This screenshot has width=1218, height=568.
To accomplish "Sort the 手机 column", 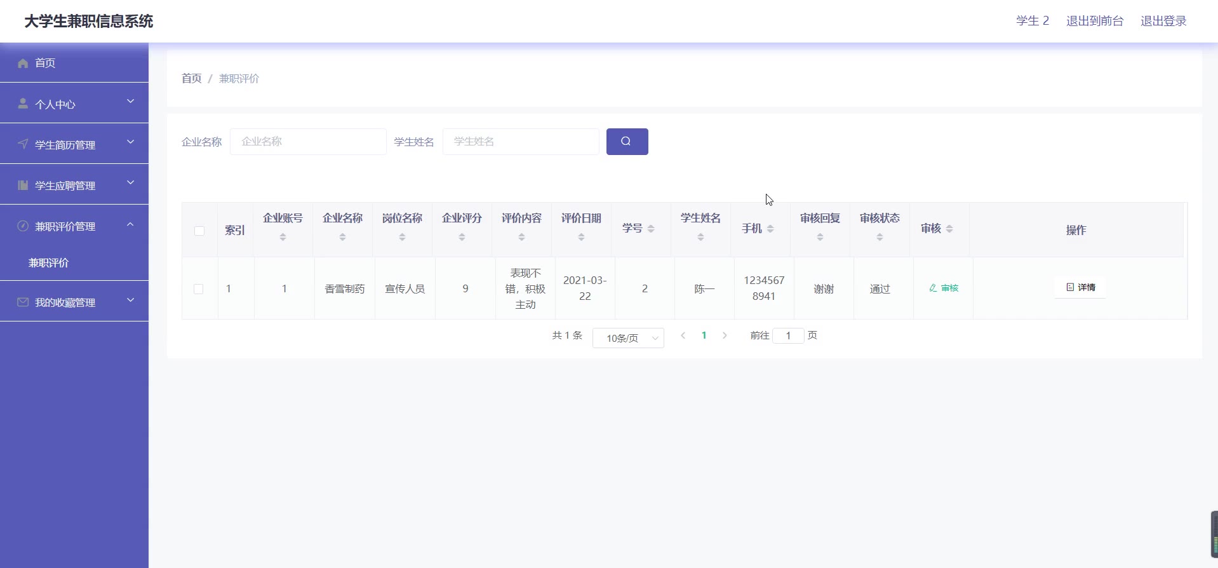I will point(770,229).
